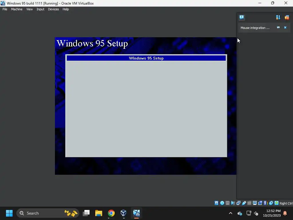Expand the system tray hidden icons chevron

tap(231, 213)
